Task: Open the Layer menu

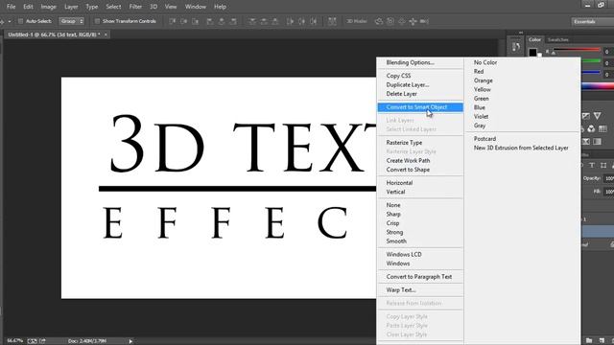Action: pos(71,7)
